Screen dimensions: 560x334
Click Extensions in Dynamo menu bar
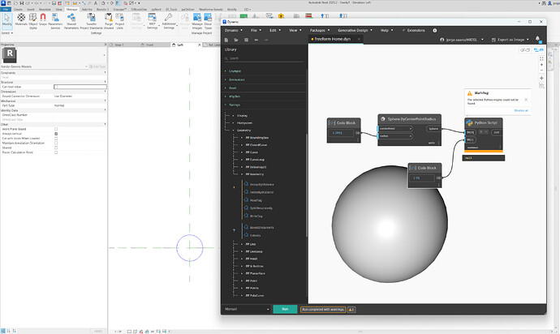click(414, 30)
